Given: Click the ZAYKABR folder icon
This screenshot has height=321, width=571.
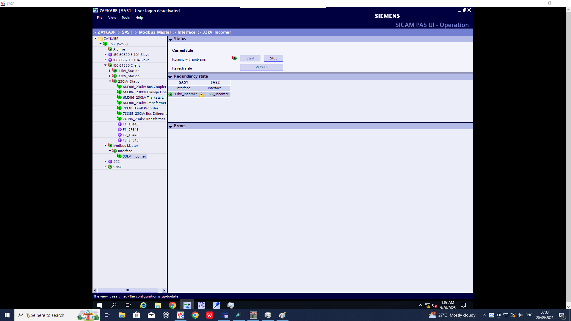Looking at the screenshot, I should point(101,39).
